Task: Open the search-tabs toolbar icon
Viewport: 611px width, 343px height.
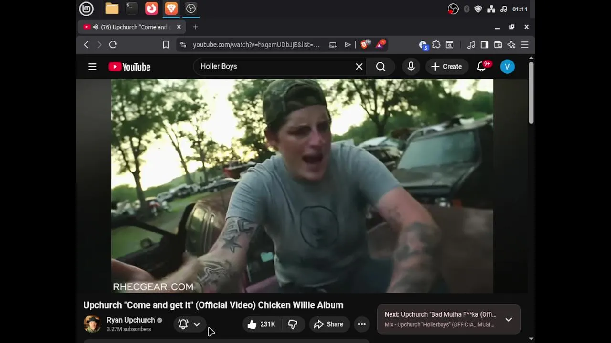Action: tap(450, 45)
